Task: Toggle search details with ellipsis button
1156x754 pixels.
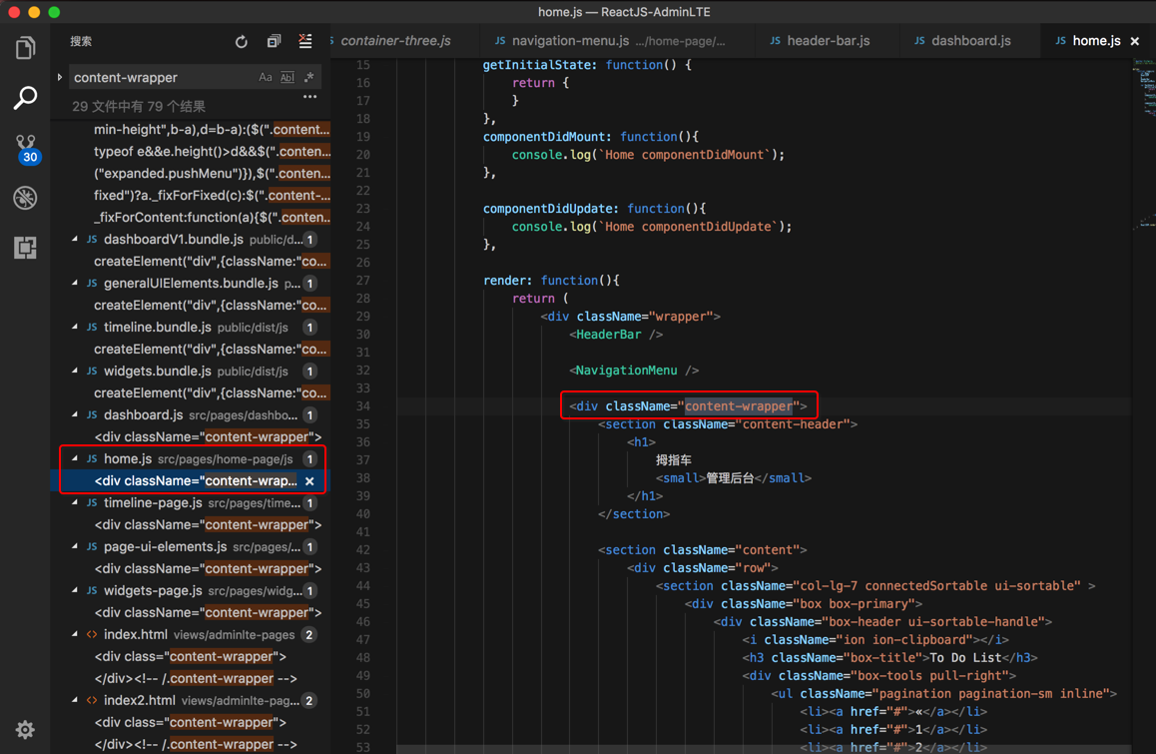Action: [x=309, y=98]
